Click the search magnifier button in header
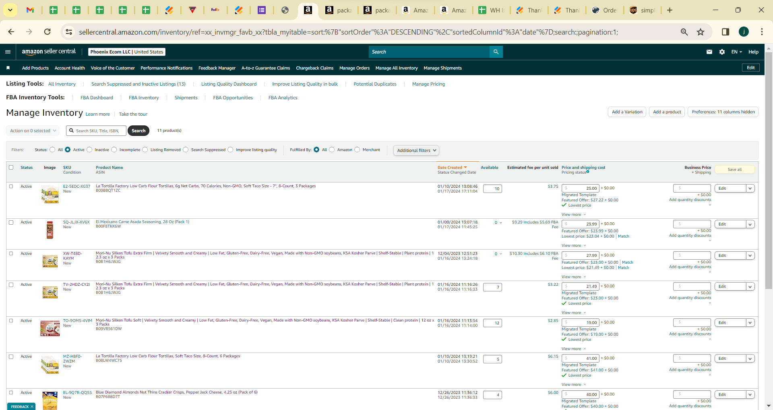 (x=496, y=52)
